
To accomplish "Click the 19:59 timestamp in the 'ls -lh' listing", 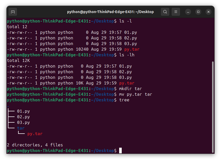I will (x=110, y=83).
